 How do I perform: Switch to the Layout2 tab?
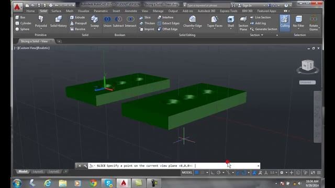[53, 171]
